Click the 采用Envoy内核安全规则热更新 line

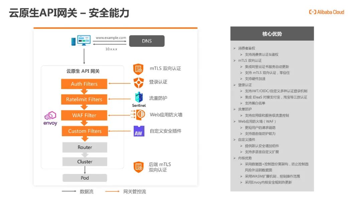point(268,182)
